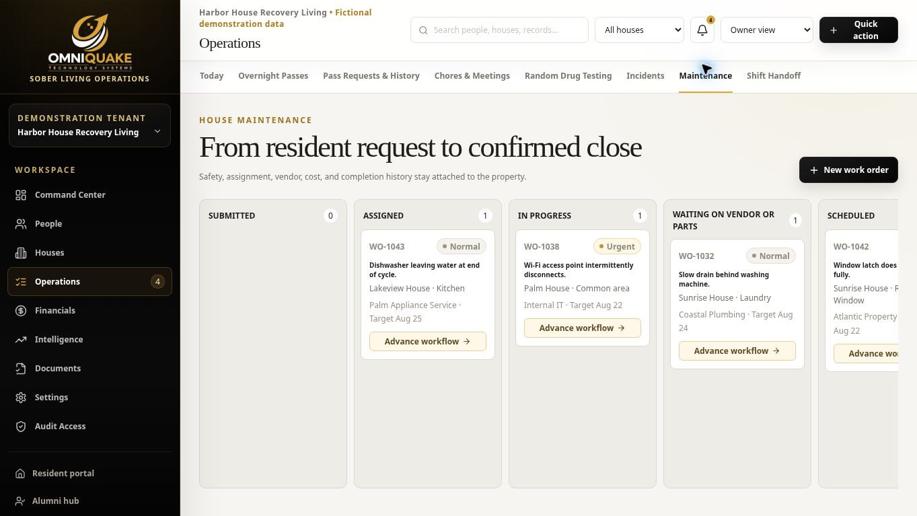Open the Owner view dropdown
This screenshot has height=516, width=917.
click(x=766, y=30)
